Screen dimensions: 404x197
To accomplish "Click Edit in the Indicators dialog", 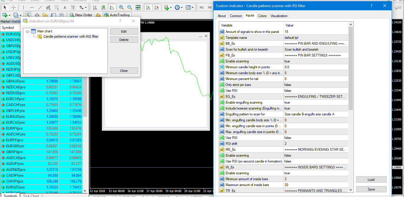I will [x=124, y=32].
